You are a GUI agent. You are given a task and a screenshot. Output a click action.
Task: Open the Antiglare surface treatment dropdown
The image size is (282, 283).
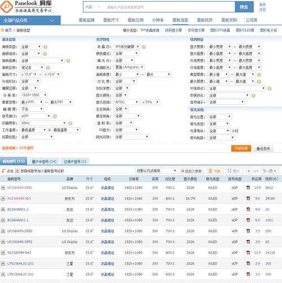[129, 67]
